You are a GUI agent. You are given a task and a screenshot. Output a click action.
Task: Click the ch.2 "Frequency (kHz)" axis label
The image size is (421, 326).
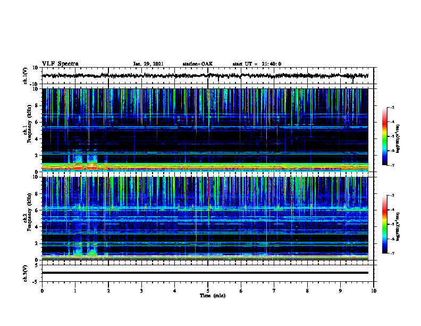point(29,212)
